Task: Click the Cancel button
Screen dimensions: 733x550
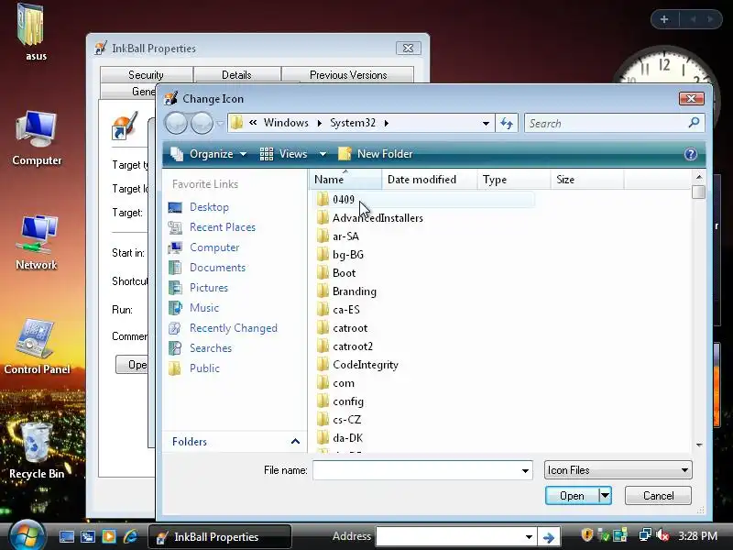Action: click(x=658, y=495)
